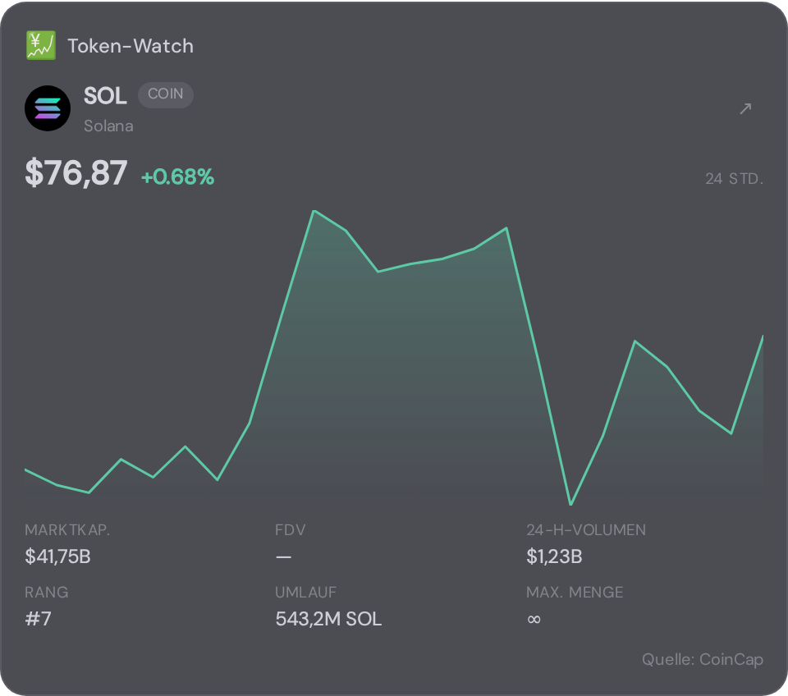The height and width of the screenshot is (696, 788).
Task: Click the 24-H-VOLUMEN label
Action: 586,529
